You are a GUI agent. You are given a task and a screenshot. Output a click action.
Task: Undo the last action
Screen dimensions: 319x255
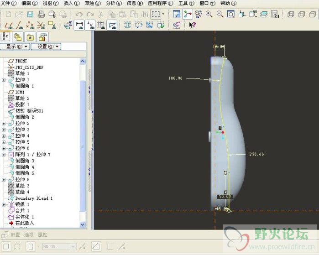coord(79,14)
